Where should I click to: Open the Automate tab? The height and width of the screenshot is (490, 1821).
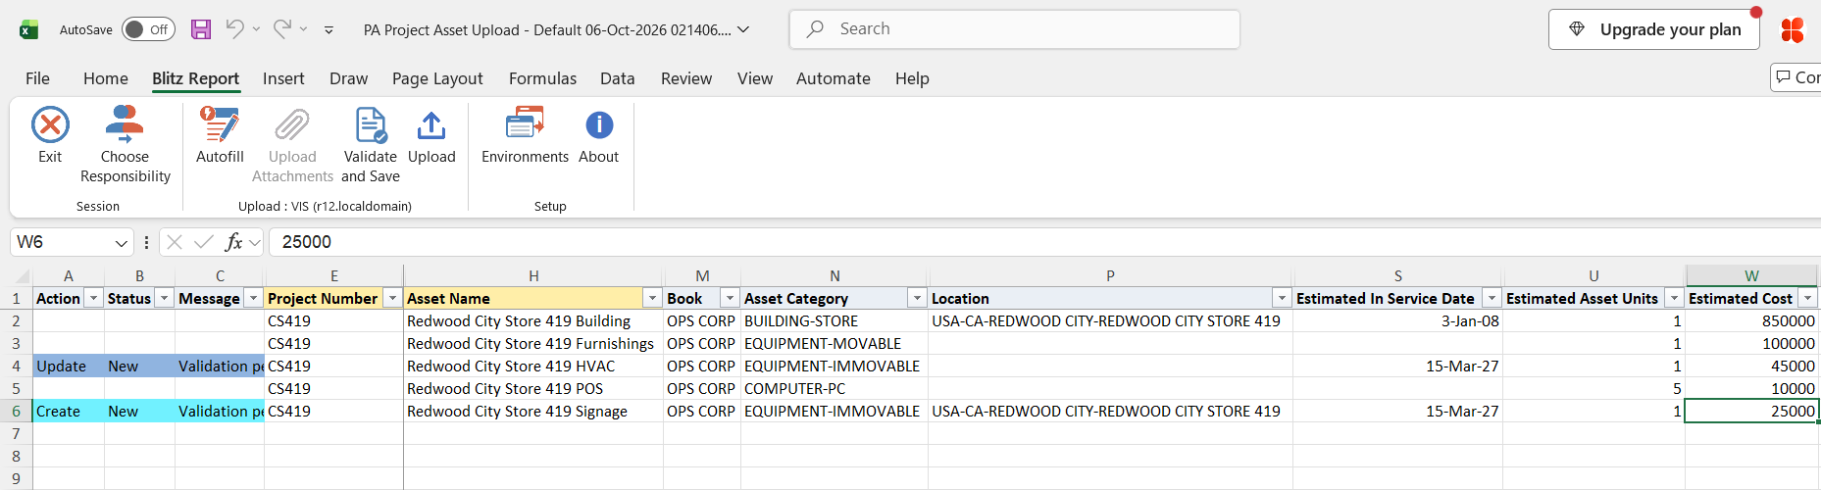[834, 78]
